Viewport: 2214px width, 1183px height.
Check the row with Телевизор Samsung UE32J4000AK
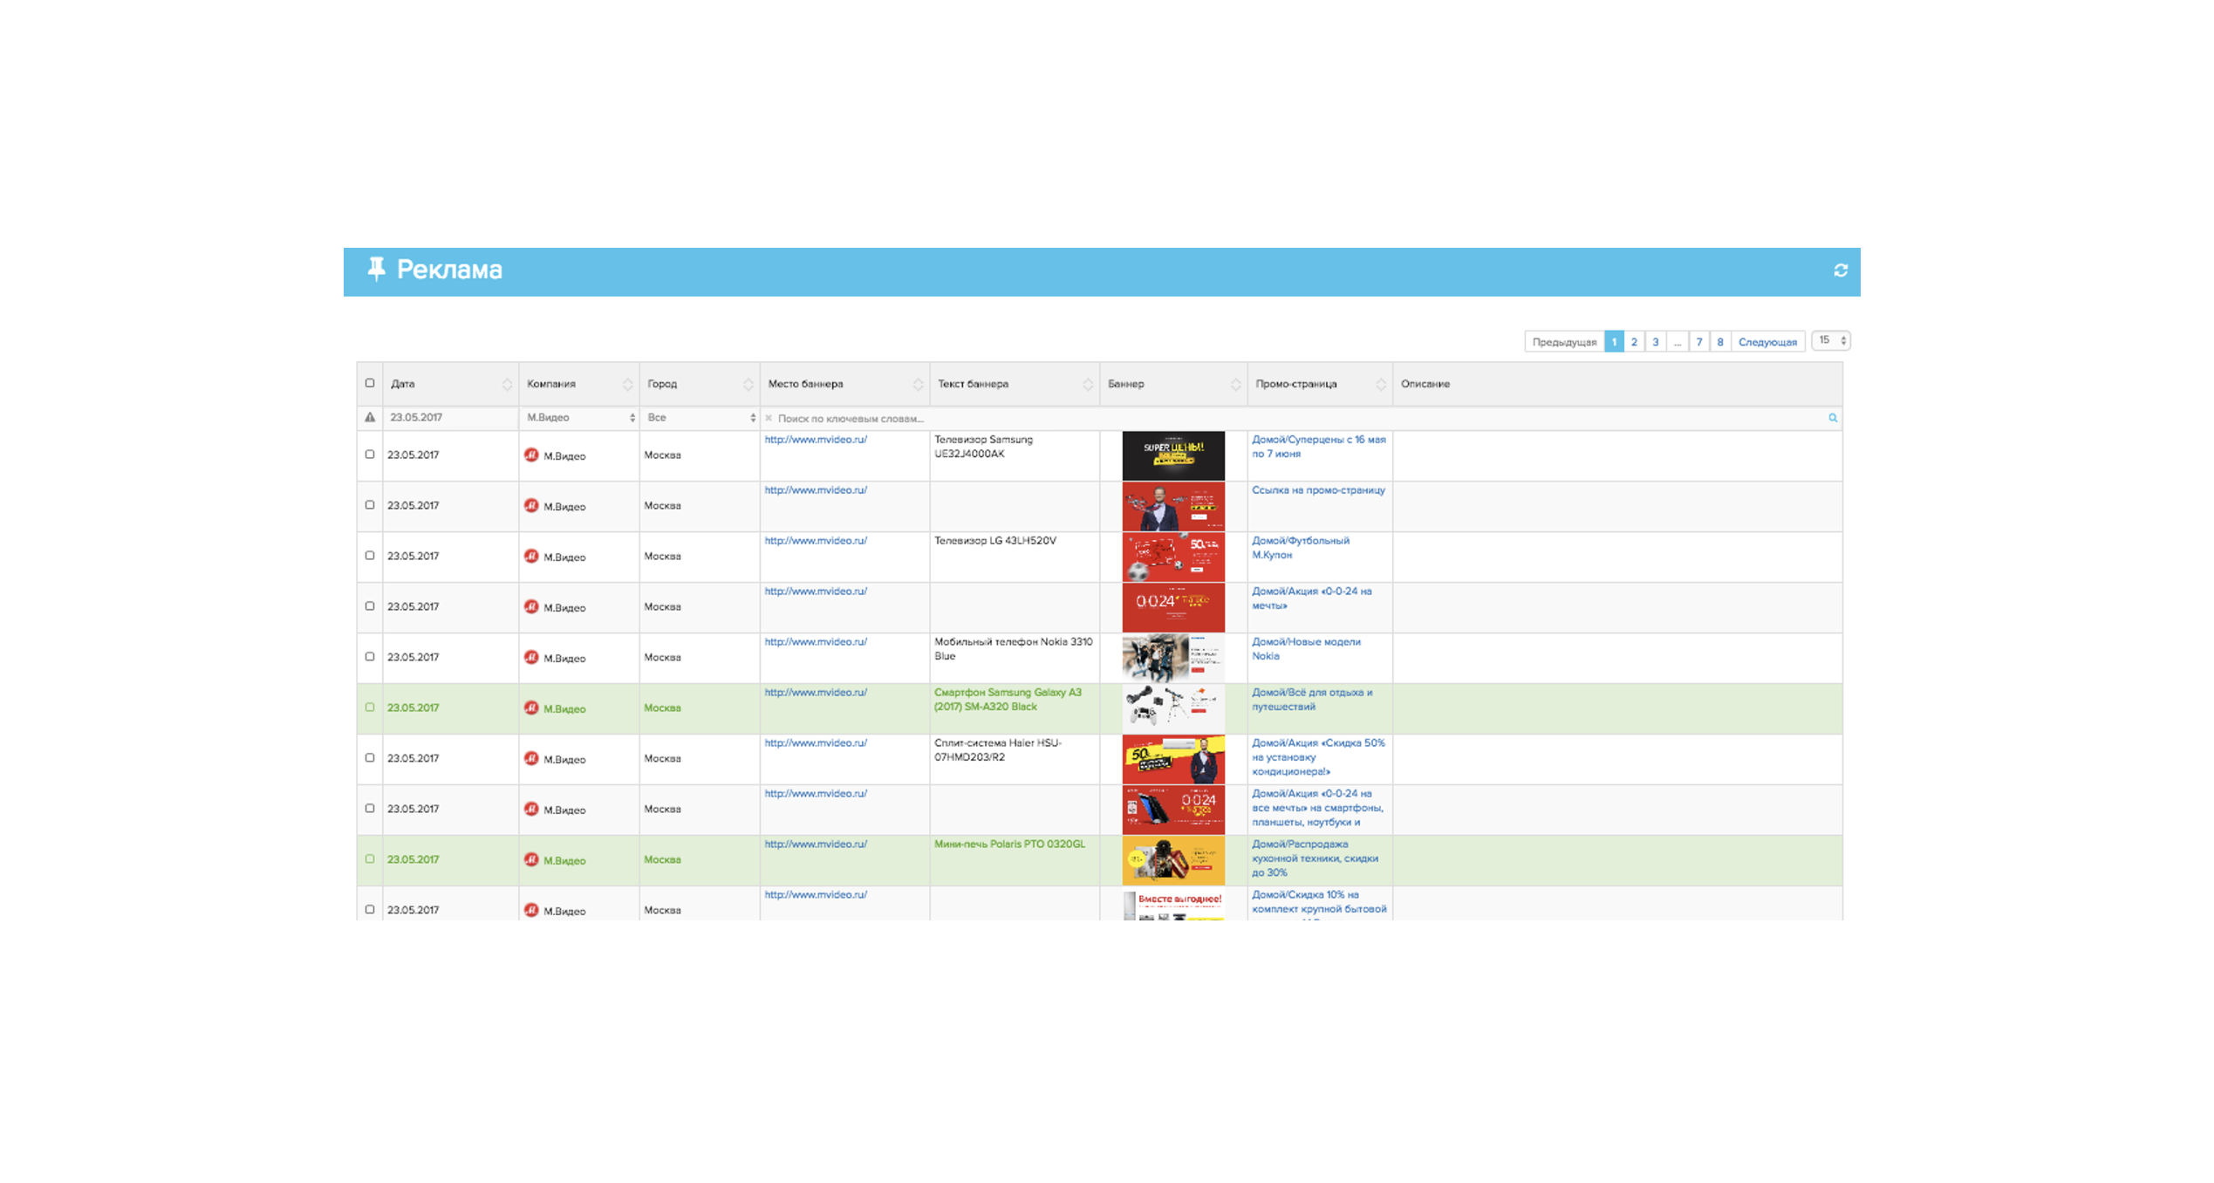370,455
